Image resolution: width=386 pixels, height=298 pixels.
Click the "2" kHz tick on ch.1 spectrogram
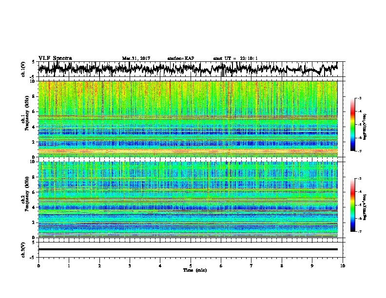pos(34,142)
